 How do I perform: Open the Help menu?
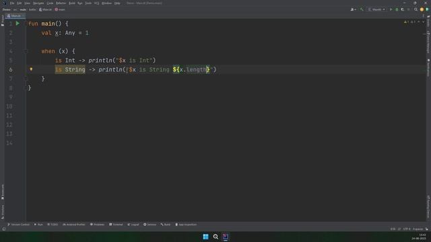(x=117, y=3)
